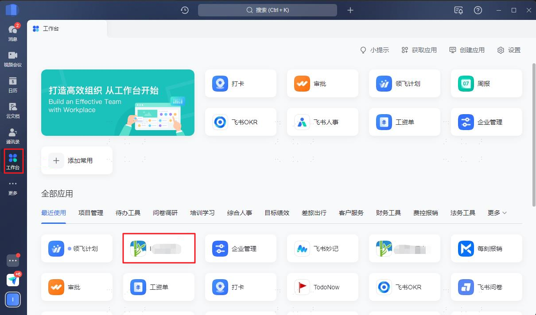Open the paper plane app in sidebar
This screenshot has height=315, width=536.
tap(13, 280)
